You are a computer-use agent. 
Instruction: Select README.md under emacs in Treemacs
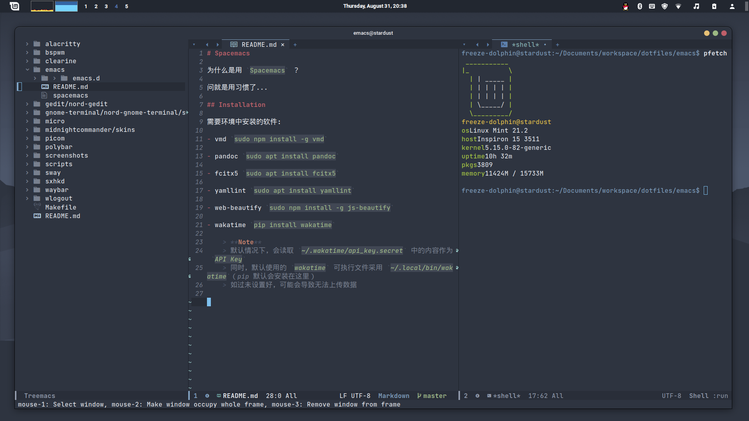71,87
